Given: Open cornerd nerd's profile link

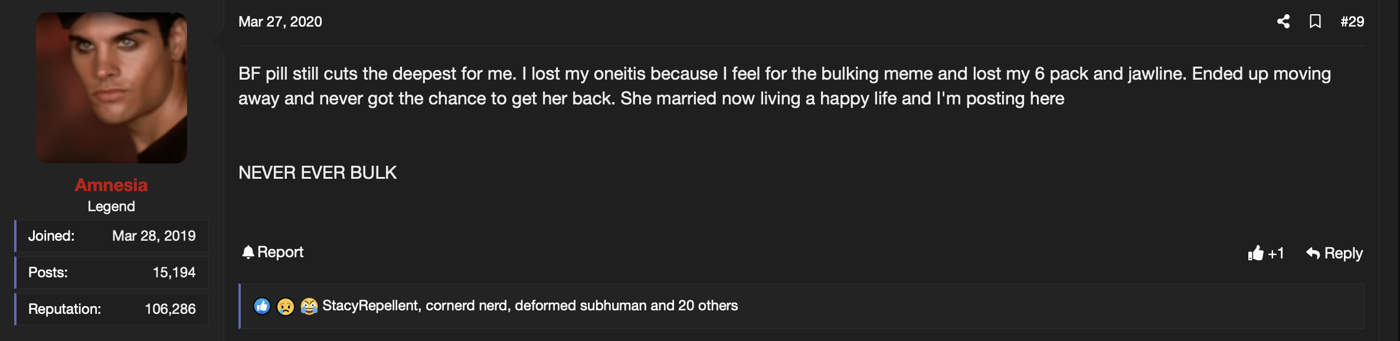Looking at the screenshot, I should click(x=468, y=306).
